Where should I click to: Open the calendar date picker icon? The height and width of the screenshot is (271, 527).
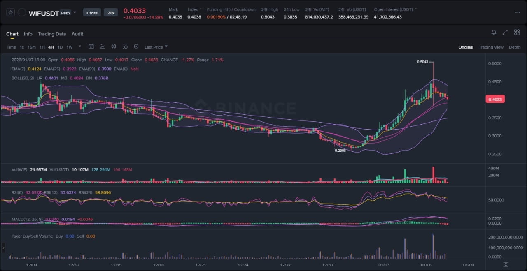(91, 47)
